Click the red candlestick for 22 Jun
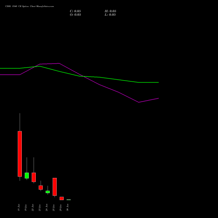Screen dimensions: 218x218 click(34, 177)
